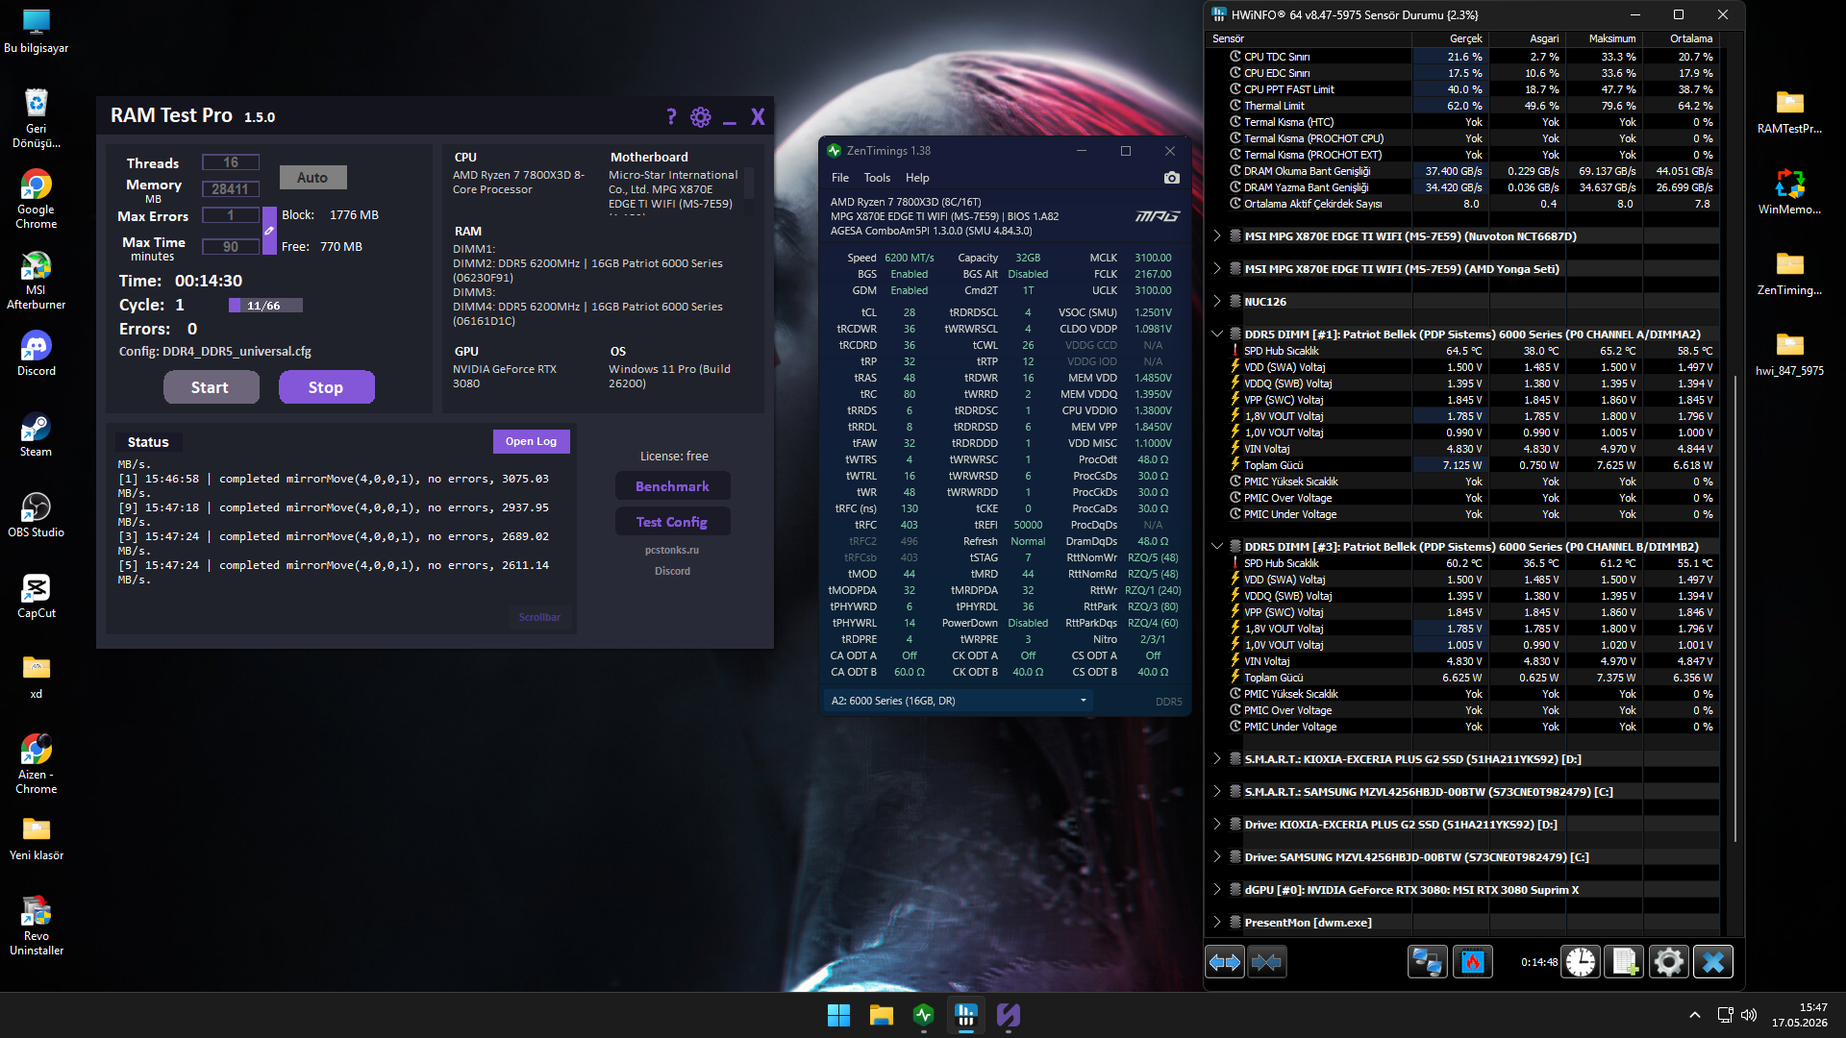The image size is (1846, 1038).
Task: Collapse DDR5 DIMM [#1] Patriot sensor group
Action: coord(1217,334)
